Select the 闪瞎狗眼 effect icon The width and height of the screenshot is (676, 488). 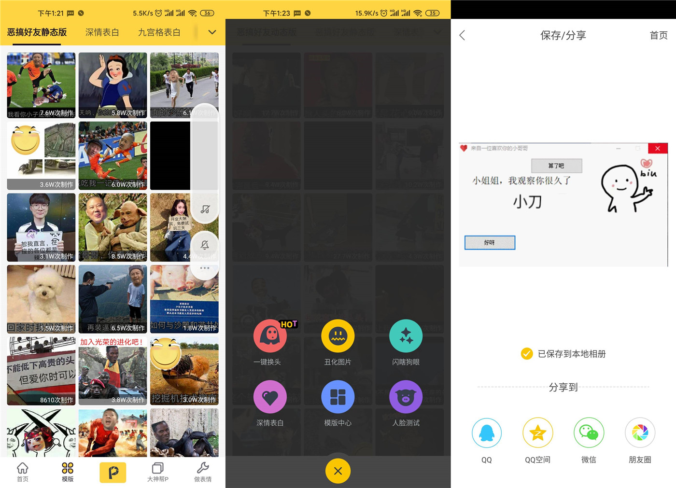click(x=406, y=336)
